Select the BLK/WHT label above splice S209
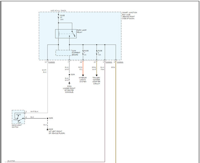The width and height of the screenshot is (200, 163). point(67,68)
